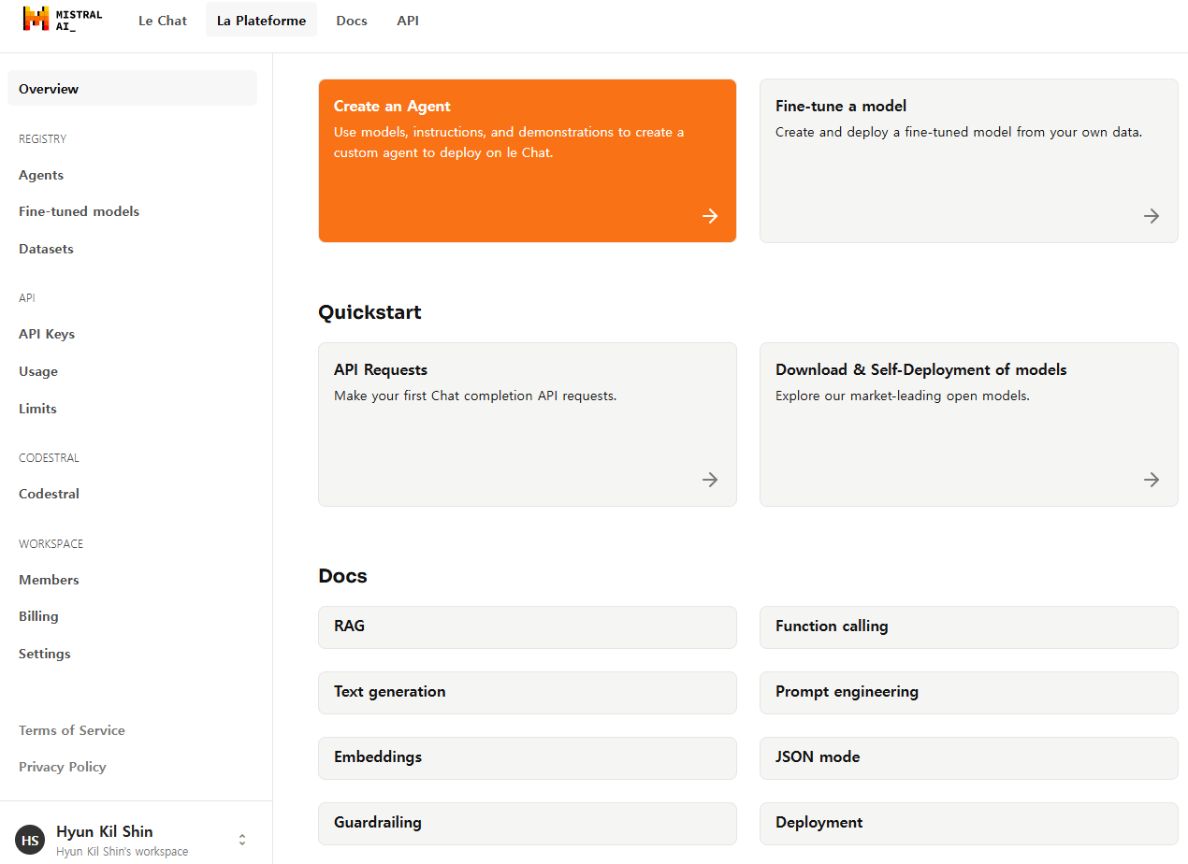Expand the workspace switcher chevrons
The width and height of the screenshot is (1188, 864).
coord(242,840)
